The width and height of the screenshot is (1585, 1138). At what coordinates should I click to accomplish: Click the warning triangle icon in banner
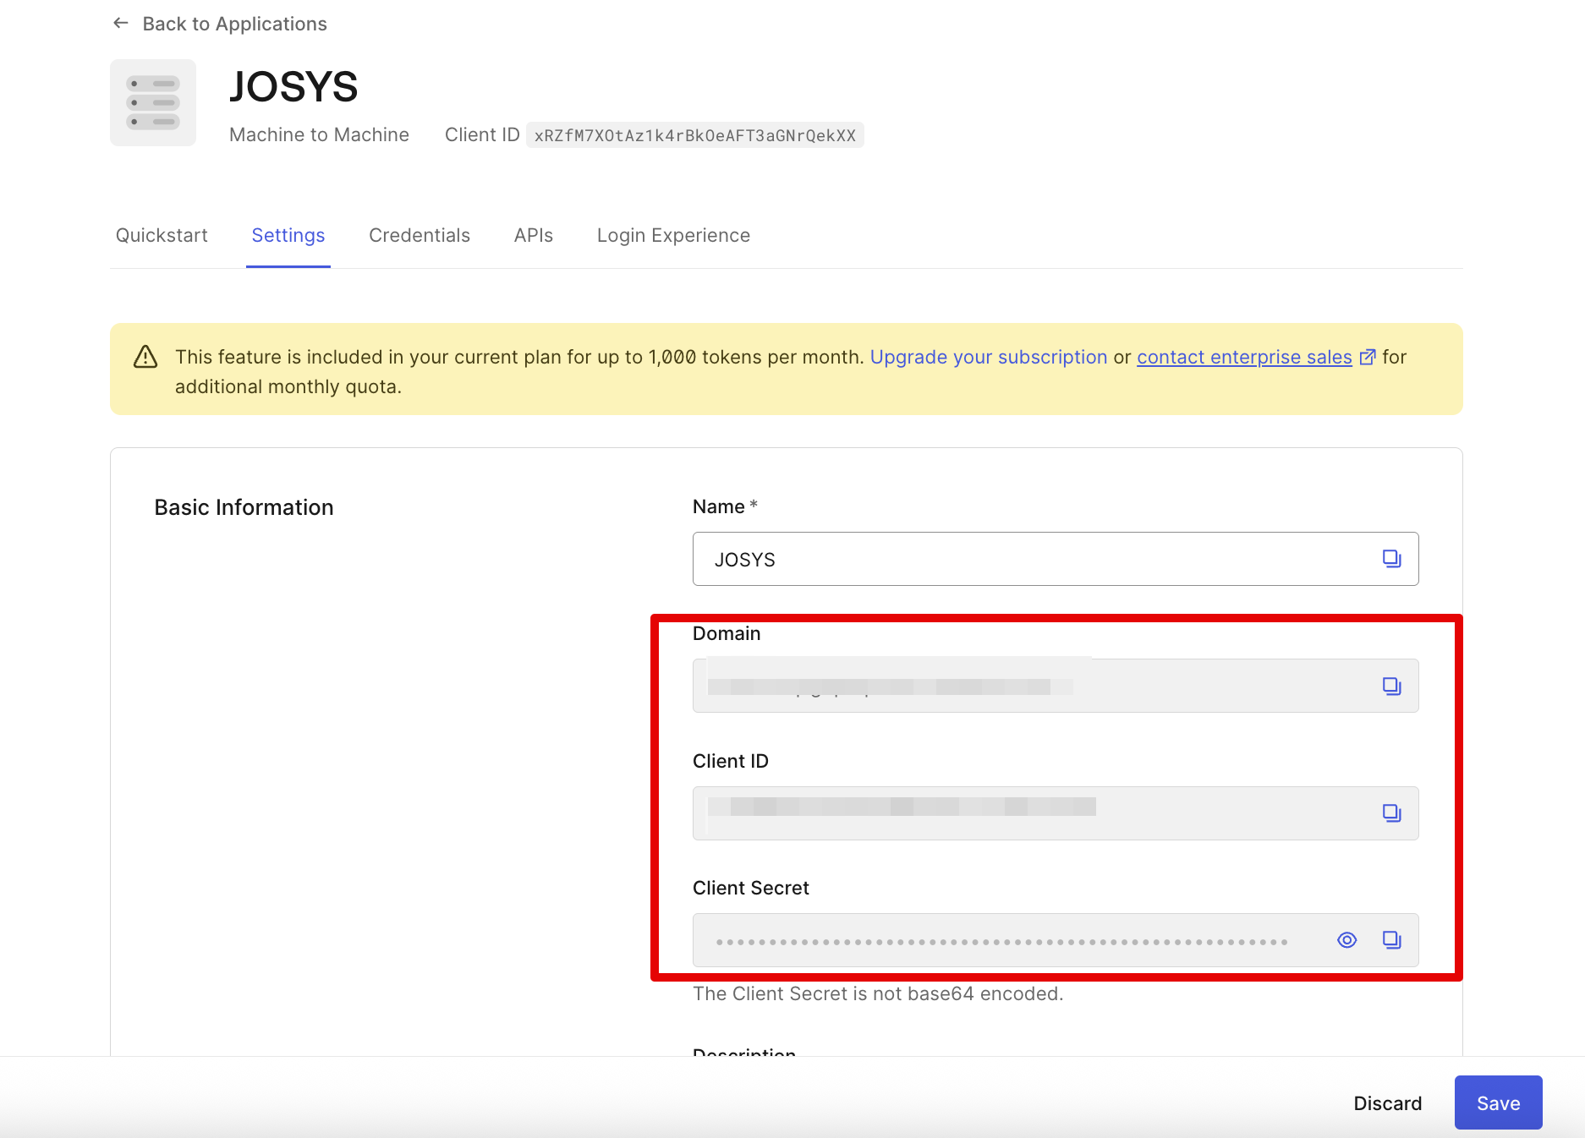point(145,357)
